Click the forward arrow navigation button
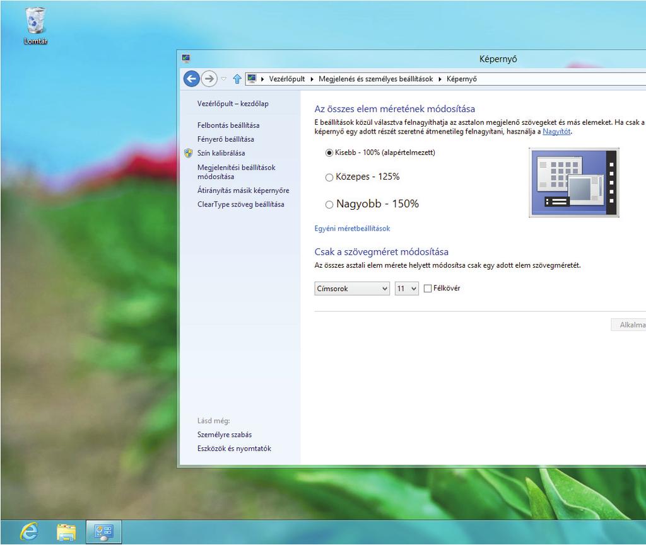Viewport: 646px width, 545px height. pos(209,79)
